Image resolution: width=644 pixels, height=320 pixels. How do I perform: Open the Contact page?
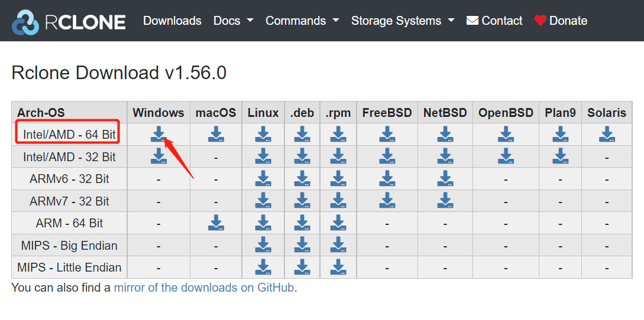pyautogui.click(x=494, y=21)
